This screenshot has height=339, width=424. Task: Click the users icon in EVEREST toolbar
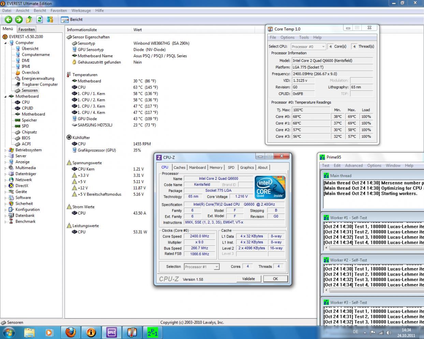click(50, 19)
